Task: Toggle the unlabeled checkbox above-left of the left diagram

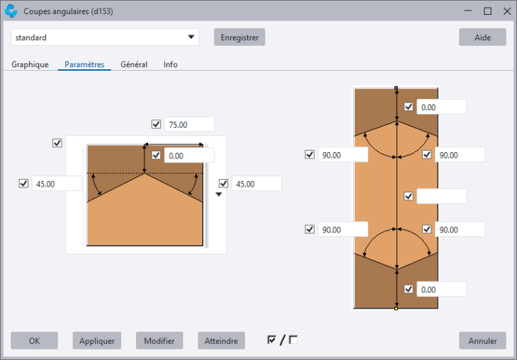Action: click(x=57, y=143)
